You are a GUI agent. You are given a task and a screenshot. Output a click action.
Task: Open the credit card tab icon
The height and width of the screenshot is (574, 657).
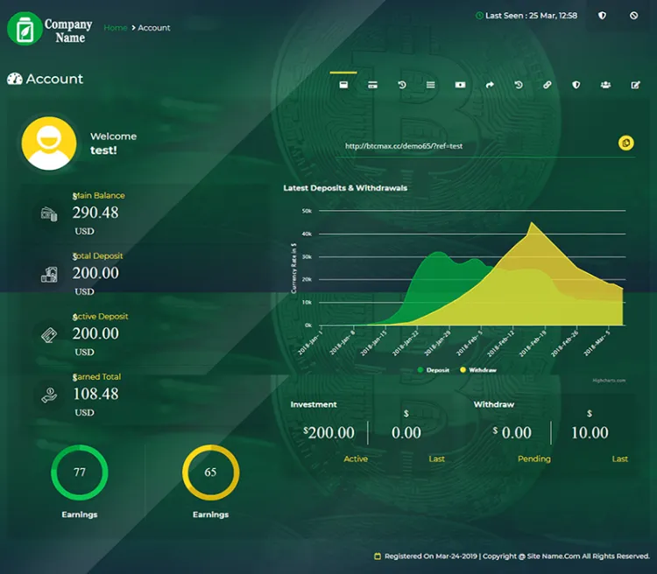[x=372, y=85]
